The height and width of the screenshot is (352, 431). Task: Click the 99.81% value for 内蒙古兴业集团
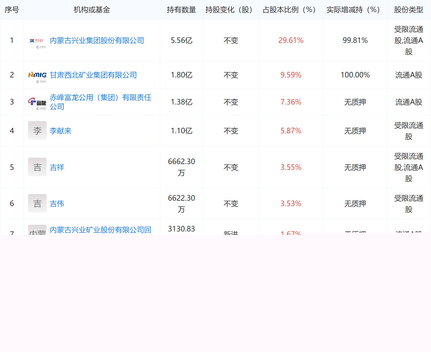pyautogui.click(x=355, y=41)
